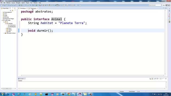Collapse the Video Aulas project
Image resolution: width=171 pixels, height=96 pixels.
(2, 20)
